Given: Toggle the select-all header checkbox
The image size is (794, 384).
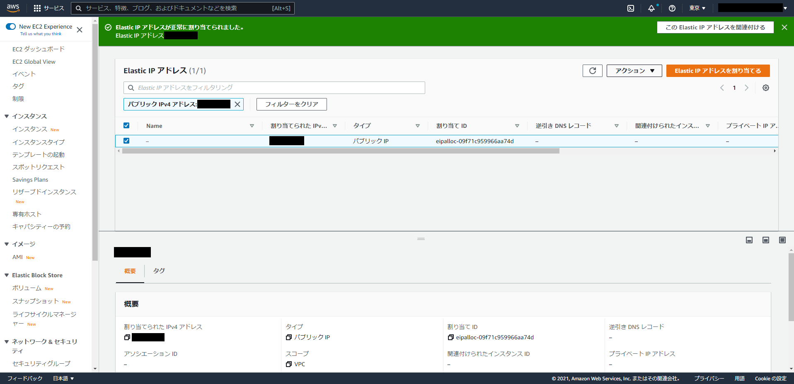Looking at the screenshot, I should [x=126, y=125].
